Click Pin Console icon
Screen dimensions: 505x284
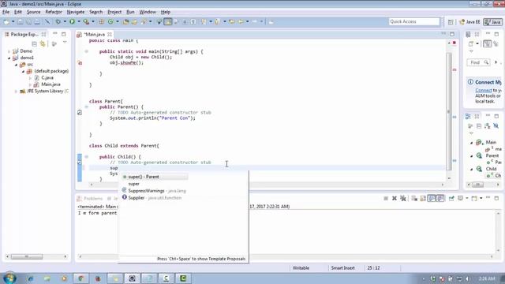(x=451, y=198)
